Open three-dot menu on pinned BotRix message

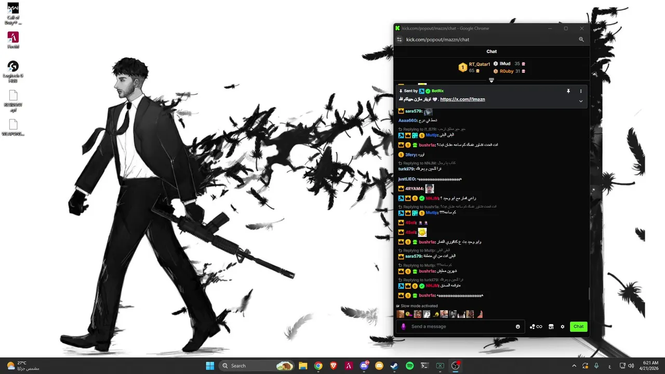click(581, 91)
